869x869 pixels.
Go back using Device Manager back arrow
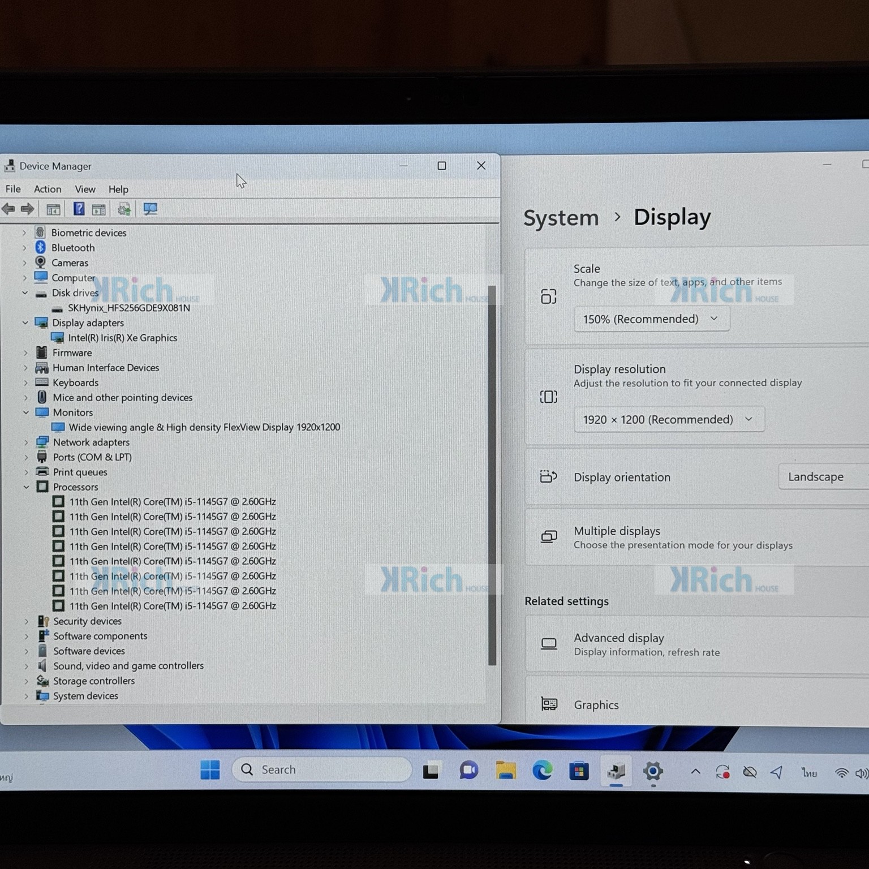pos(8,209)
